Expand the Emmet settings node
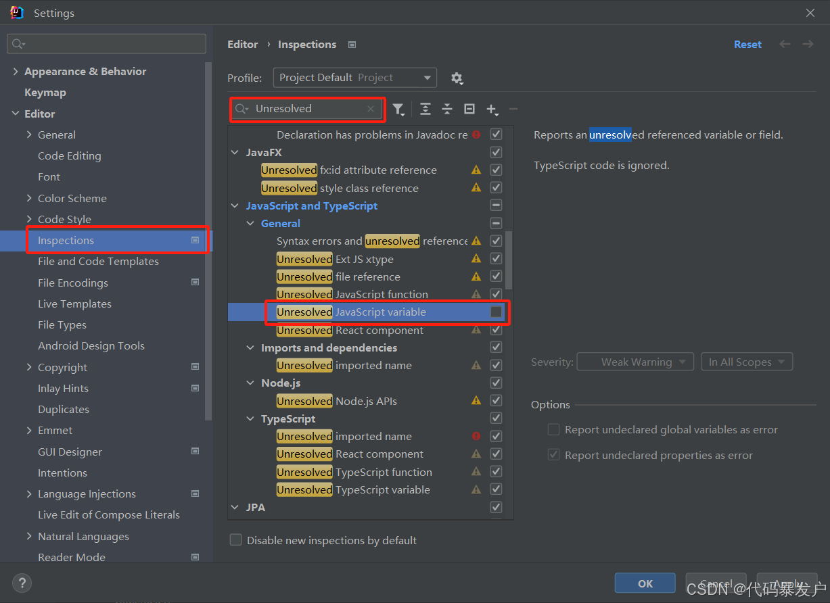The image size is (830, 603). pos(29,431)
